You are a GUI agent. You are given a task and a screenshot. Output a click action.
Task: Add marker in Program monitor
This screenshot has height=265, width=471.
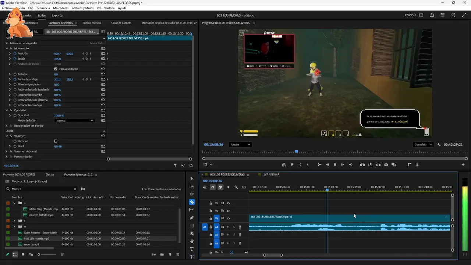tap(292, 165)
